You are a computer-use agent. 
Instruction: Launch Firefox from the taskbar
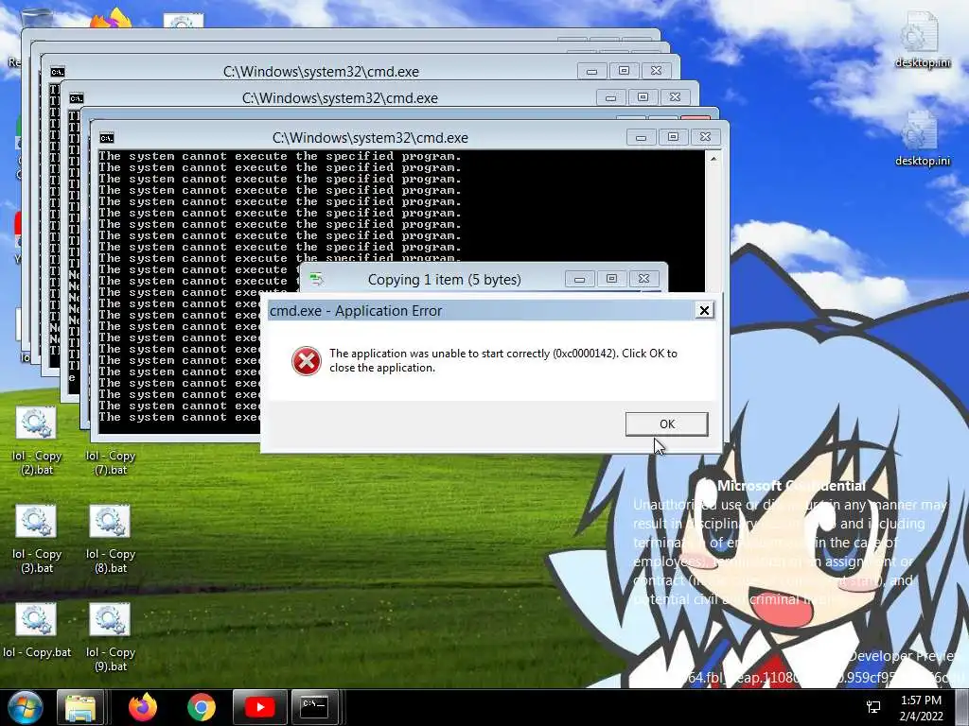143,707
